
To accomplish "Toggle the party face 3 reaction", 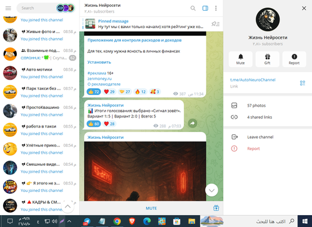I will pos(155,92).
